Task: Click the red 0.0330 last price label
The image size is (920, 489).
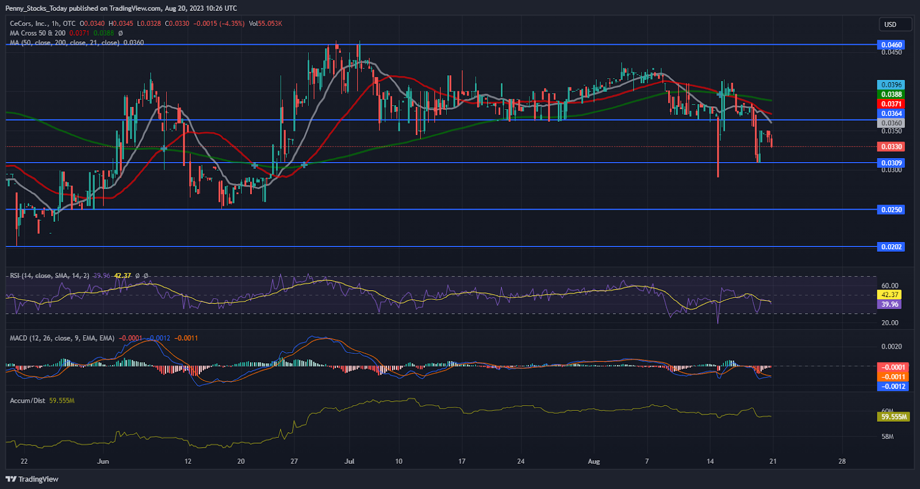Action: point(891,147)
